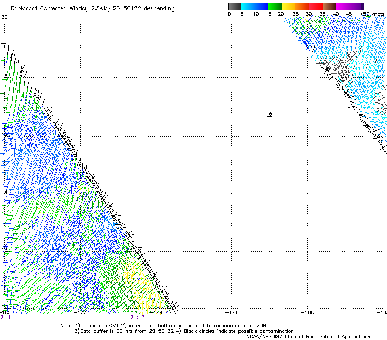Click the red 30-35 knots legend segment
The image size is (387, 340).
[x=316, y=6]
